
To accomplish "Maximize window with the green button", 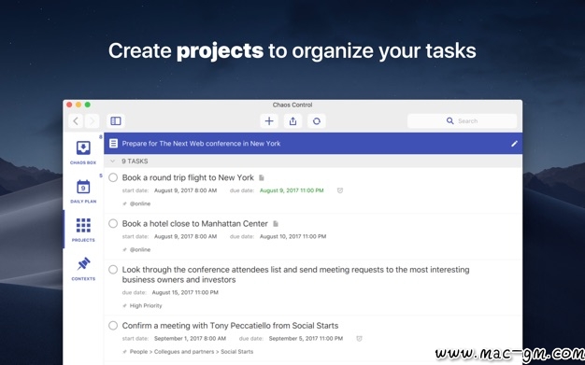I will [x=87, y=105].
